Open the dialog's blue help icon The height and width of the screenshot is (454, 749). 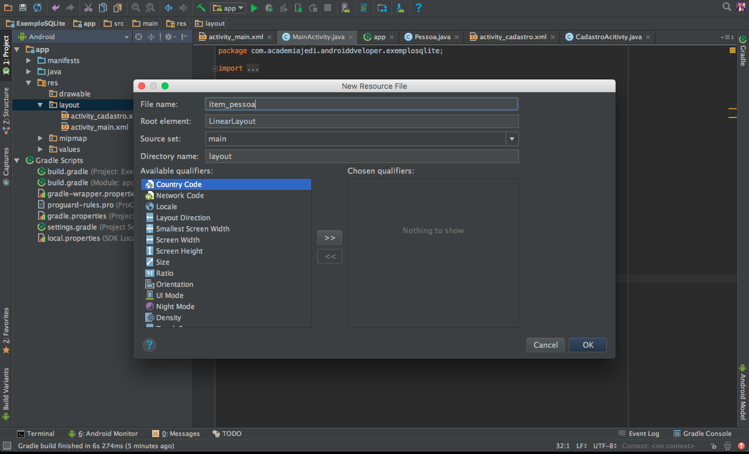coord(149,345)
